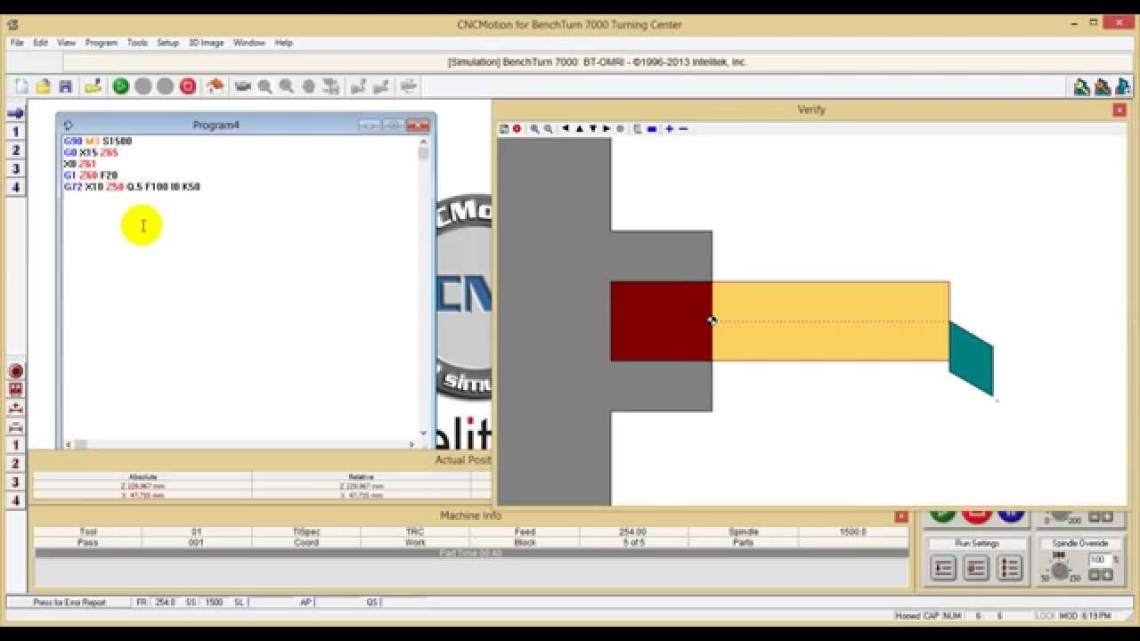1140x641 pixels.
Task: Click the first gray disabled circle button
Action: (143, 86)
